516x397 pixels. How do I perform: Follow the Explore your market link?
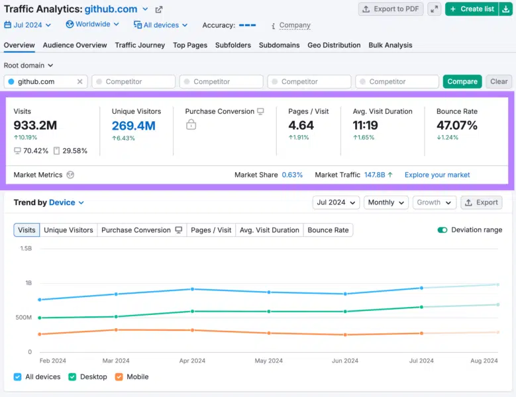click(x=437, y=175)
